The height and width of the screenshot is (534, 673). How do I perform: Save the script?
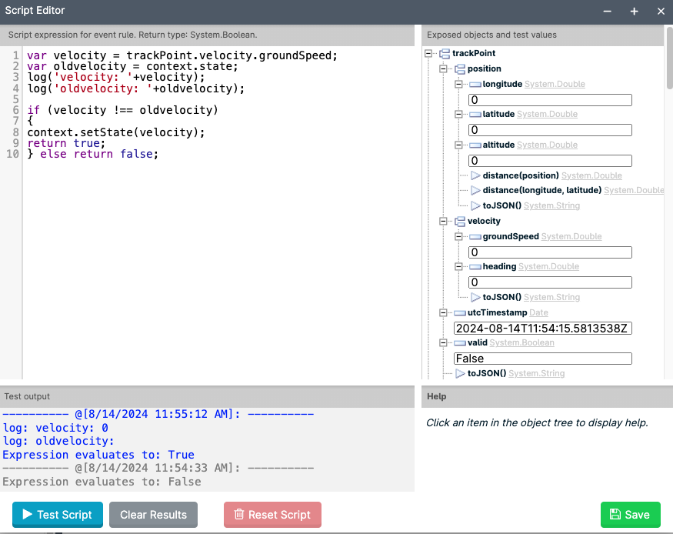(x=630, y=514)
